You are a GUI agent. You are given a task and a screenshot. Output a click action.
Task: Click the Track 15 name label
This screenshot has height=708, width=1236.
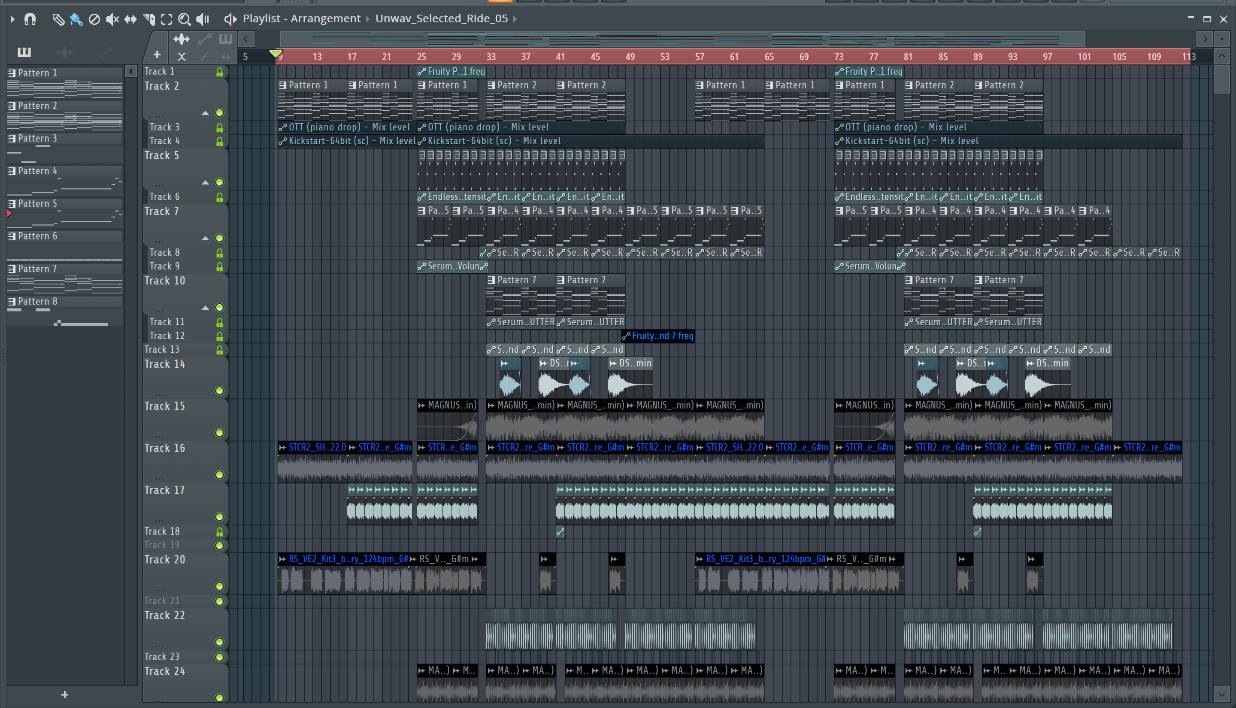tap(165, 406)
